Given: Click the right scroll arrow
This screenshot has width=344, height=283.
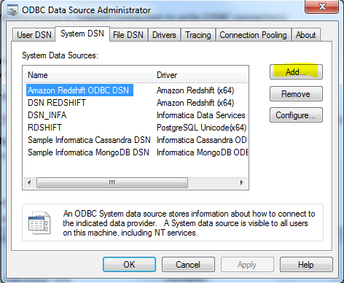Looking at the screenshot, I should [241, 182].
